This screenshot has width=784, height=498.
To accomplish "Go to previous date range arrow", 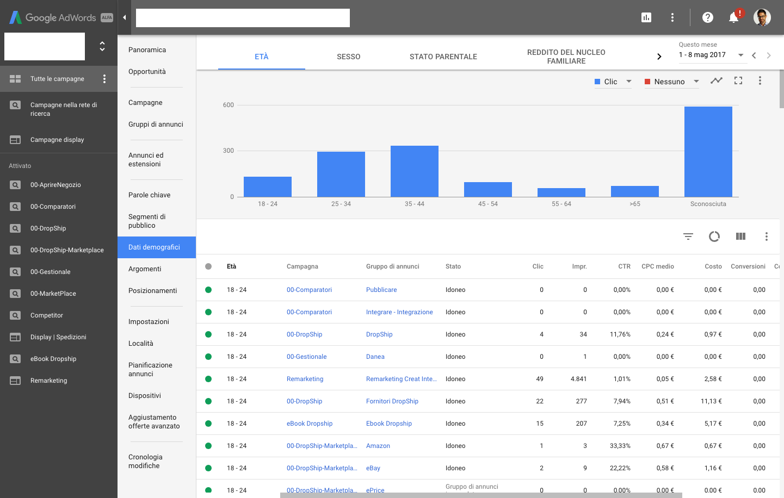I will (754, 55).
